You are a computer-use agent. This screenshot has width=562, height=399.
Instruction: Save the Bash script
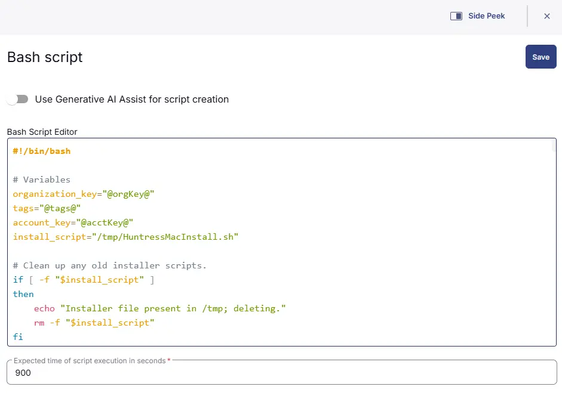point(540,57)
